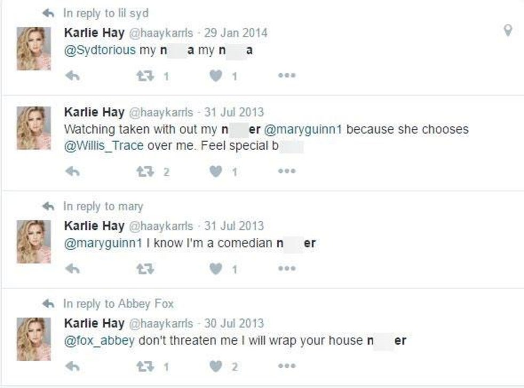
Task: Retweet the 30 Jul 2013 tweet
Action: [x=144, y=366]
